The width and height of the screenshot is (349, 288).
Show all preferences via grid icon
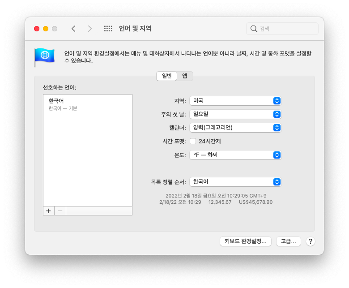click(x=108, y=29)
